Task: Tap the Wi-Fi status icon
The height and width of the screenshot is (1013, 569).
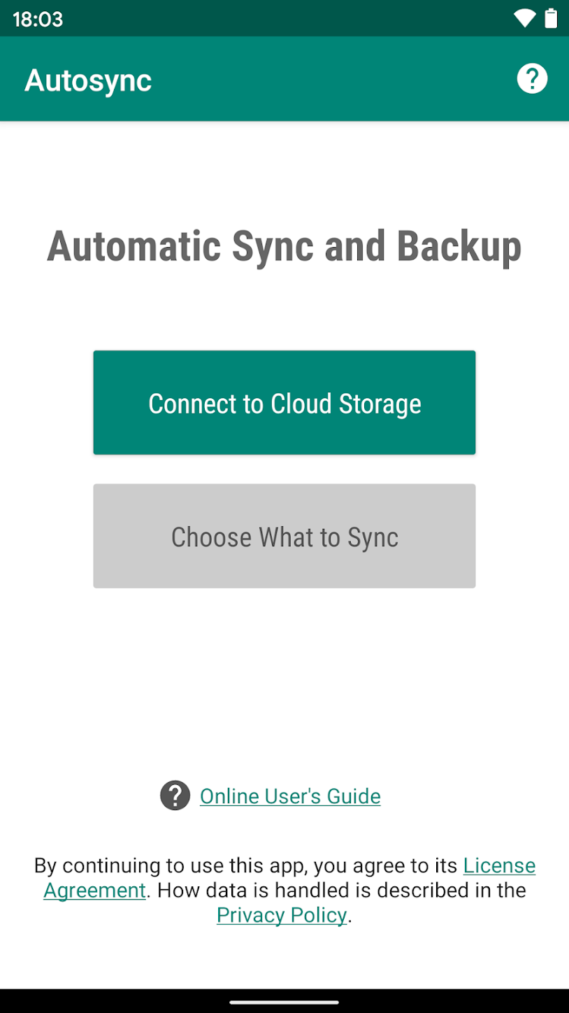Action: pos(524,19)
